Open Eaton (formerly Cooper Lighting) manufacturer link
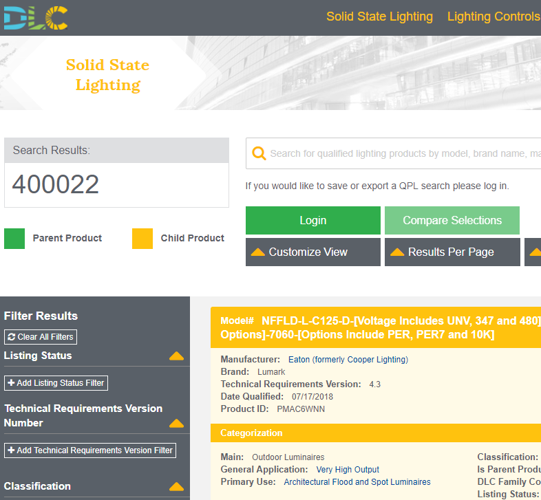The width and height of the screenshot is (541, 500). [x=348, y=360]
